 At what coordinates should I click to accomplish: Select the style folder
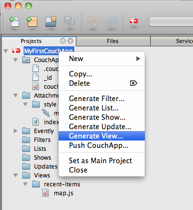pos(50,105)
